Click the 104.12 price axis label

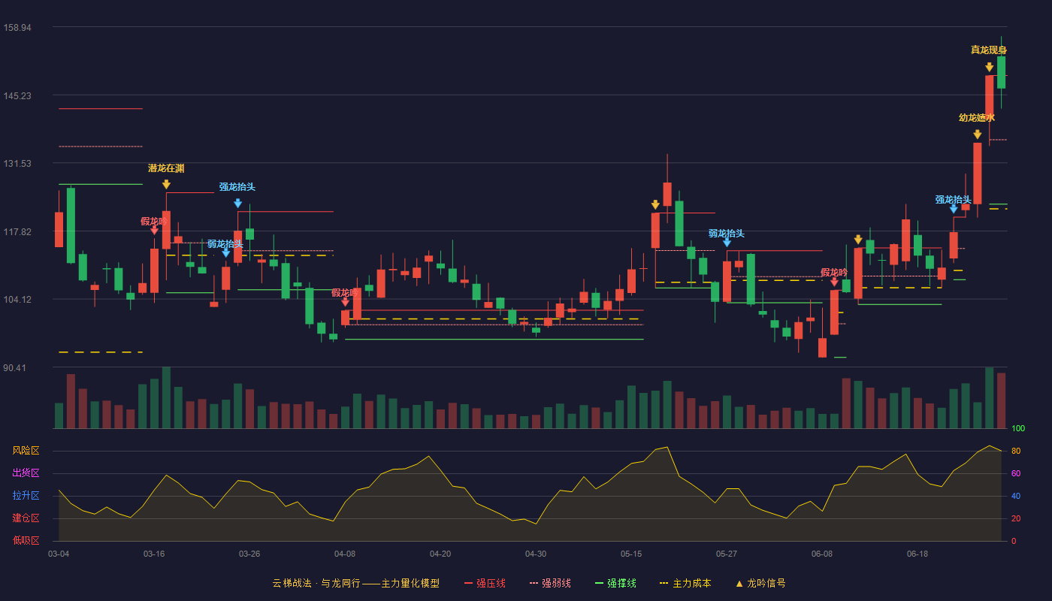click(17, 300)
